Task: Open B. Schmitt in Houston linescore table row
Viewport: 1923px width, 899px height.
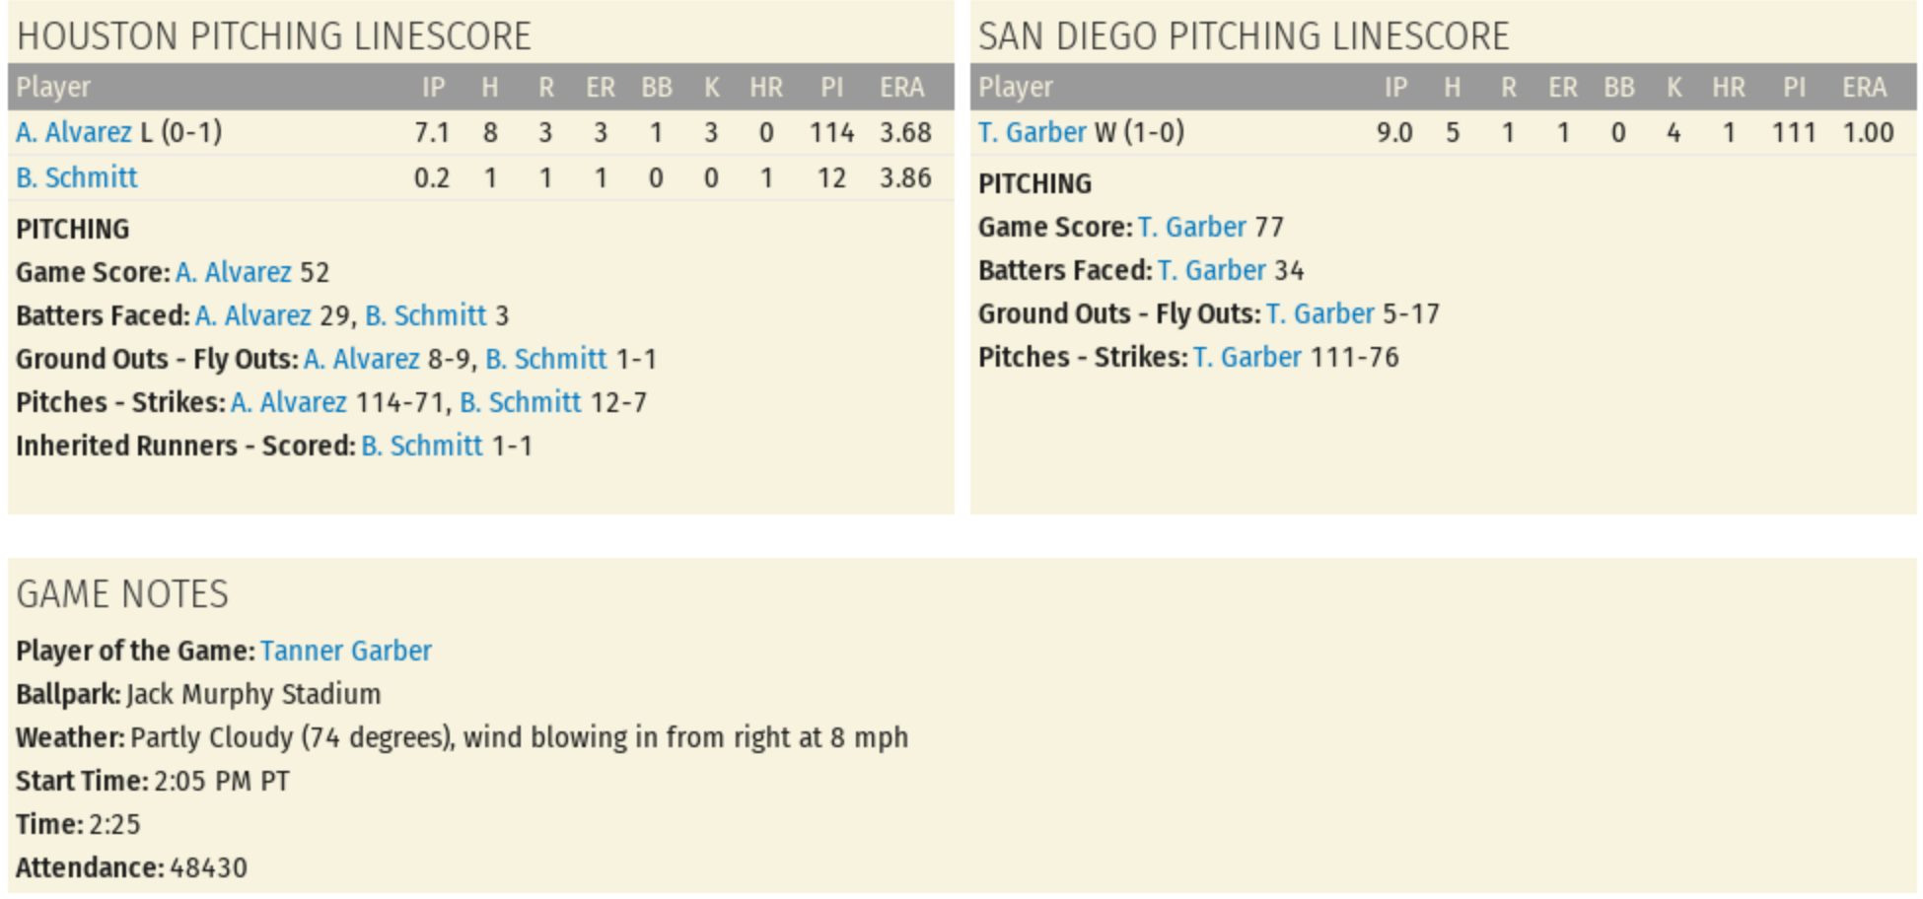Action: (x=76, y=177)
